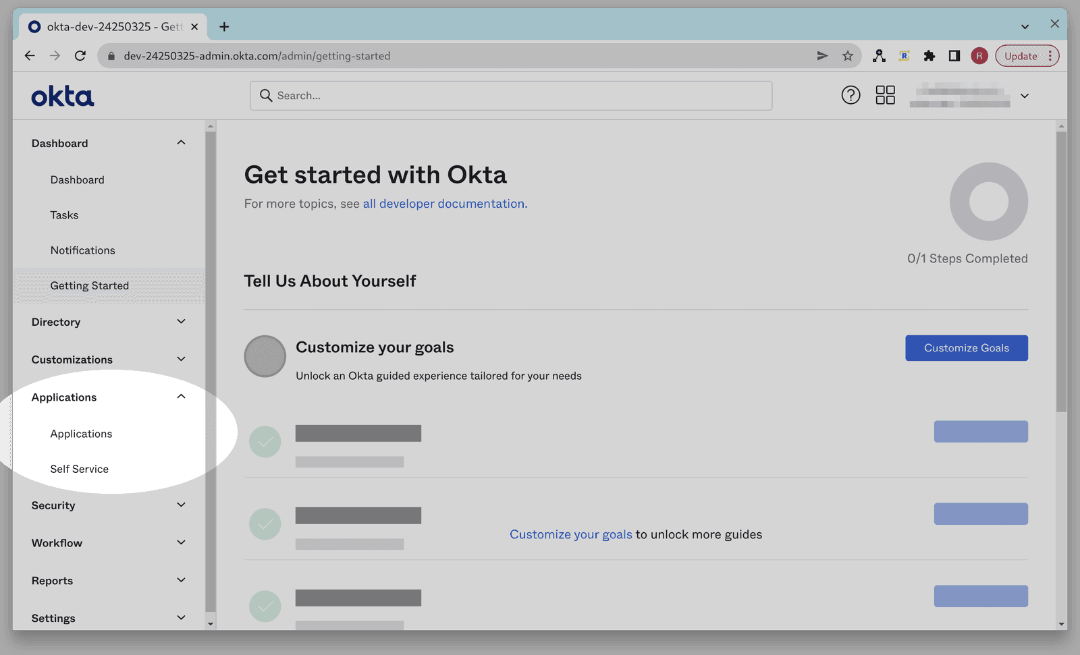Click the site lock icon
The width and height of the screenshot is (1080, 655).
pos(111,56)
